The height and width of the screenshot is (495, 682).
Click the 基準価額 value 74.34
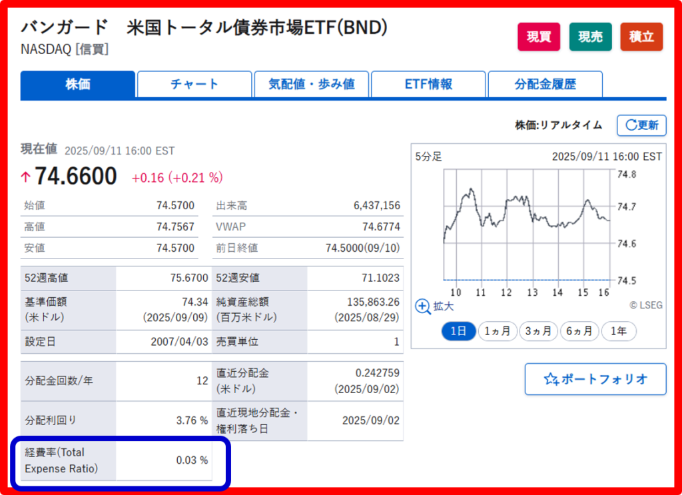(195, 302)
